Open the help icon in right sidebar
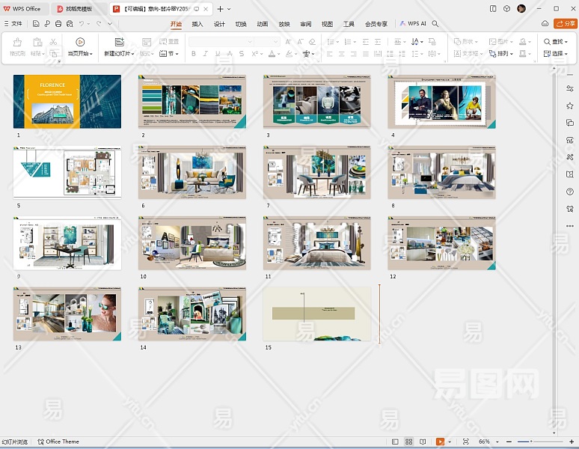The width and height of the screenshot is (579, 449). pyautogui.click(x=570, y=191)
